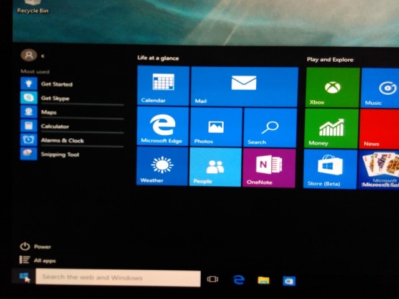Viewport: 399px width, 299px height.
Task: Click the Play and Explore group header
Action: point(330,60)
